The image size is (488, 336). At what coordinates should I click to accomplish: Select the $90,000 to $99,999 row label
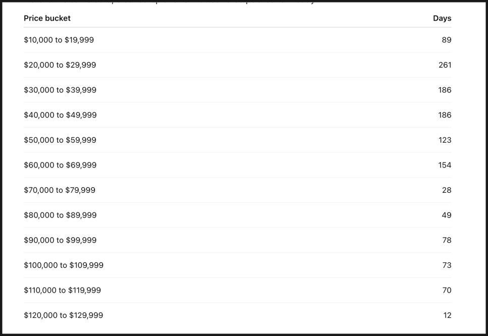coord(60,240)
